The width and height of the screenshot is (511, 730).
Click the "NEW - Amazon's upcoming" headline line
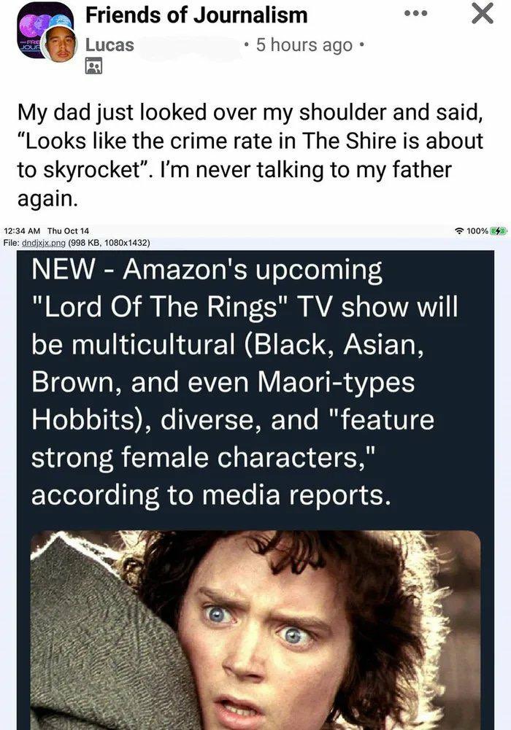coord(207,270)
